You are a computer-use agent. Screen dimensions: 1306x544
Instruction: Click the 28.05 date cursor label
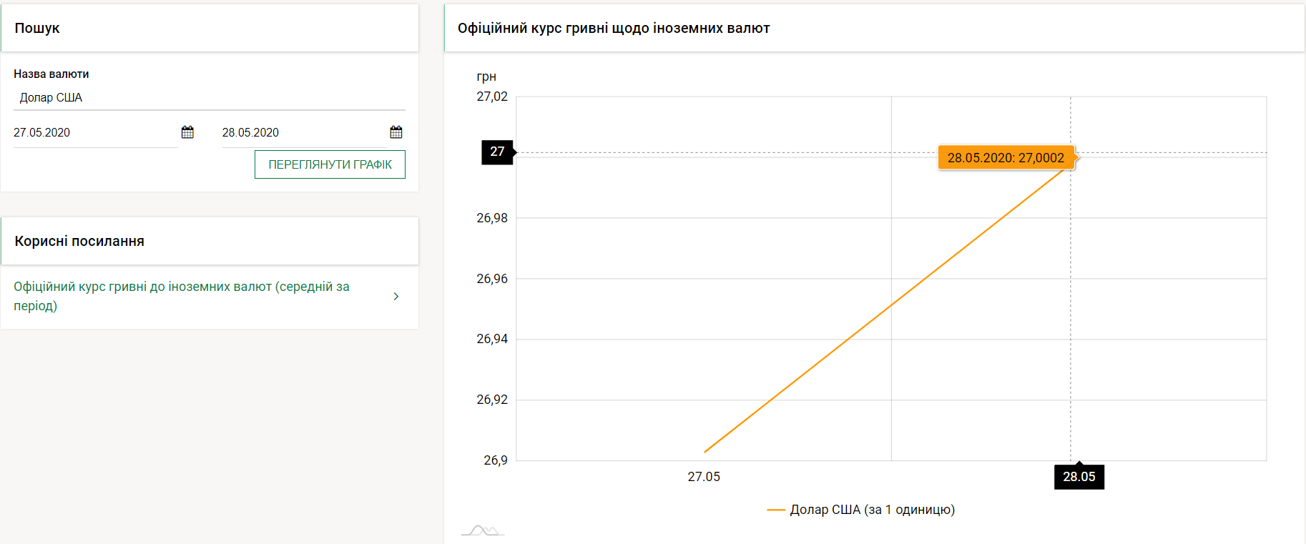click(1079, 477)
